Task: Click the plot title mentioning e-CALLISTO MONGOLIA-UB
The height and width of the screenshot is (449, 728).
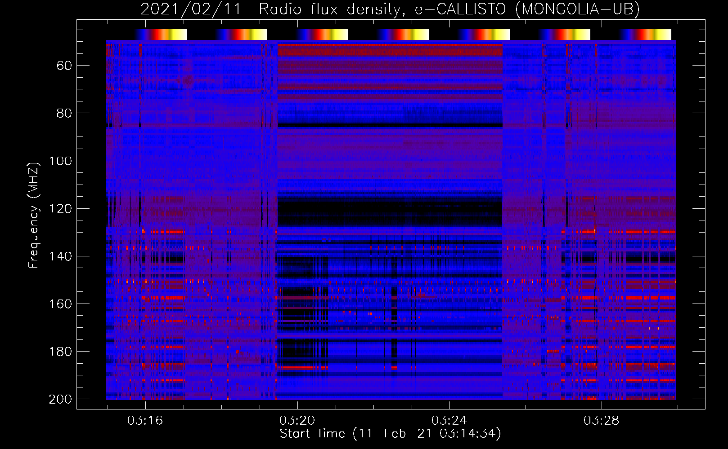Action: tap(390, 9)
